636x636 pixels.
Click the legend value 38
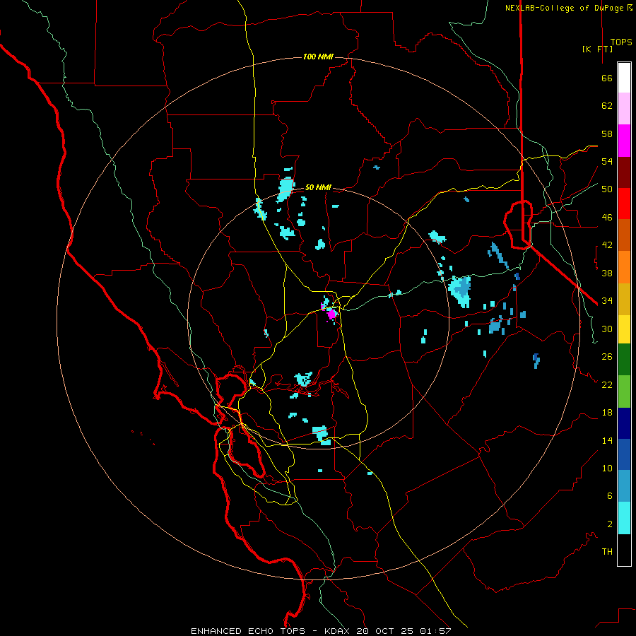tap(607, 273)
